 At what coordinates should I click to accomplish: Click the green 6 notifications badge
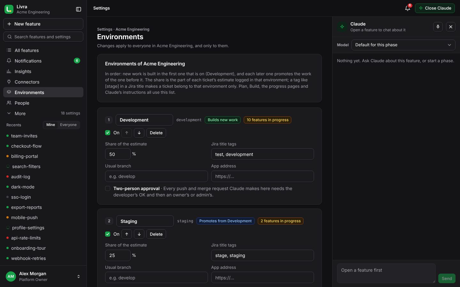point(77,61)
